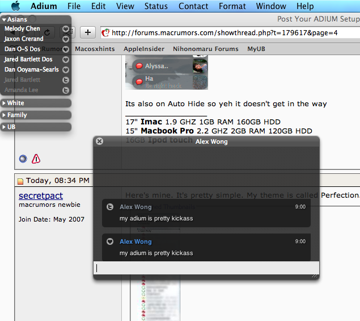Click Alyssa's avatar thumbnail in screenshot
Image resolution: width=360 pixels, height=321 pixels.
click(200, 66)
